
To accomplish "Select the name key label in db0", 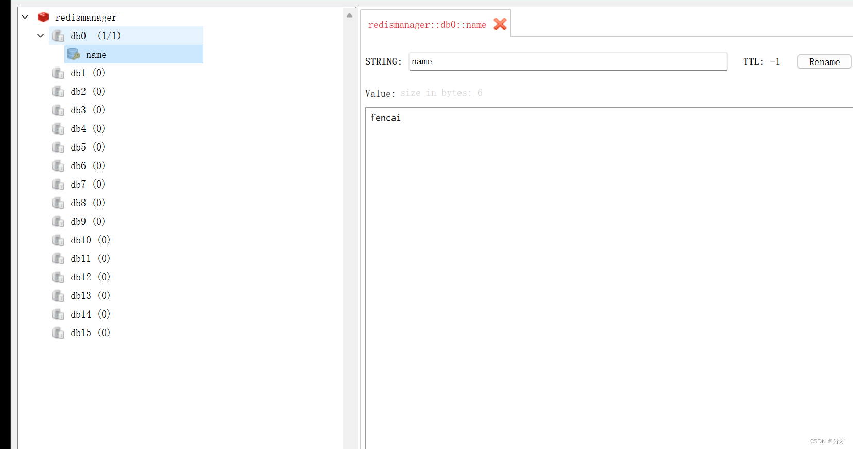I will pos(96,55).
